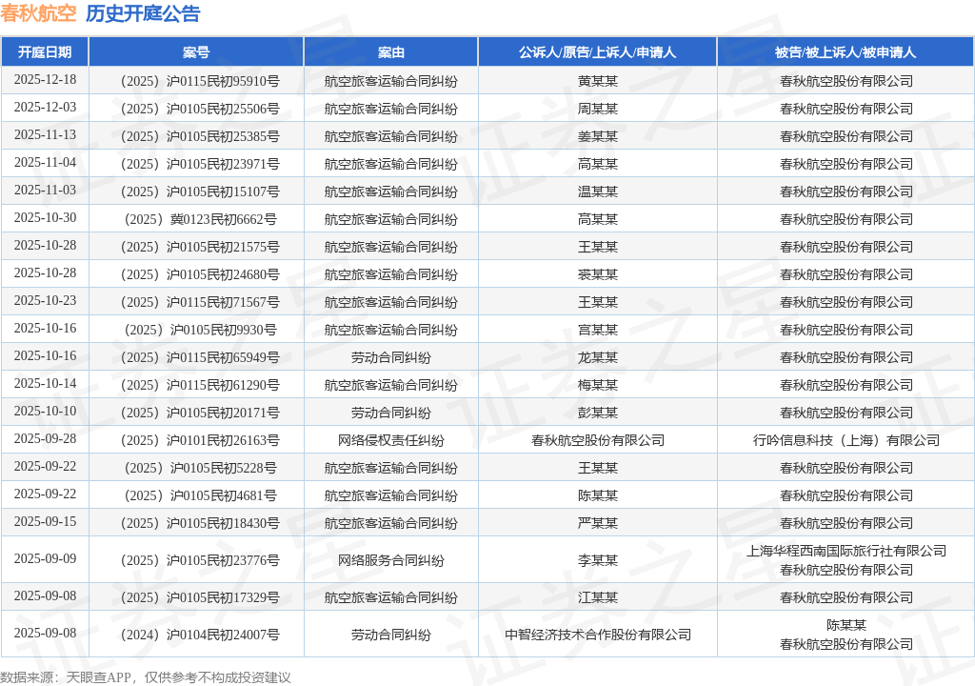Screen dimensions: 975x686
Task: Click plaintiff 中智经济技术合作股份有限公司
Action: click(597, 635)
